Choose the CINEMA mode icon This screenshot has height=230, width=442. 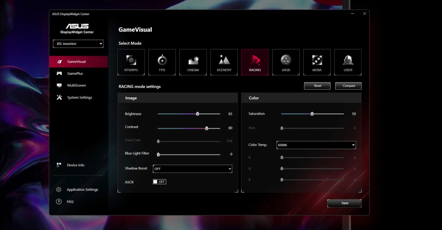pyautogui.click(x=193, y=62)
